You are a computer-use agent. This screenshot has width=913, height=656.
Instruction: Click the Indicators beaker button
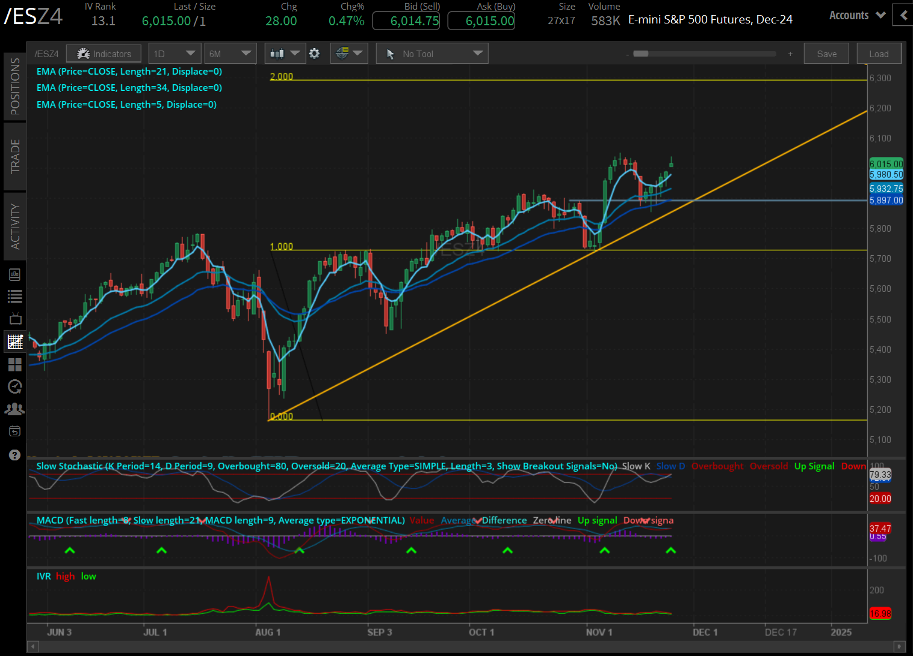(x=104, y=53)
